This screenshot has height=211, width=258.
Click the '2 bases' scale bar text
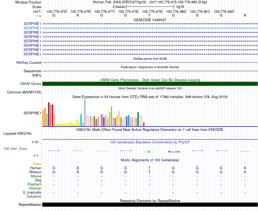click(x=119, y=7)
